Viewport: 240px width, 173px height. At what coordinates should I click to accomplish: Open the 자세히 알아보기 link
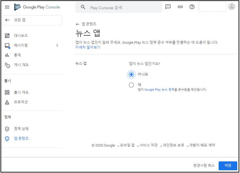pos(88,47)
